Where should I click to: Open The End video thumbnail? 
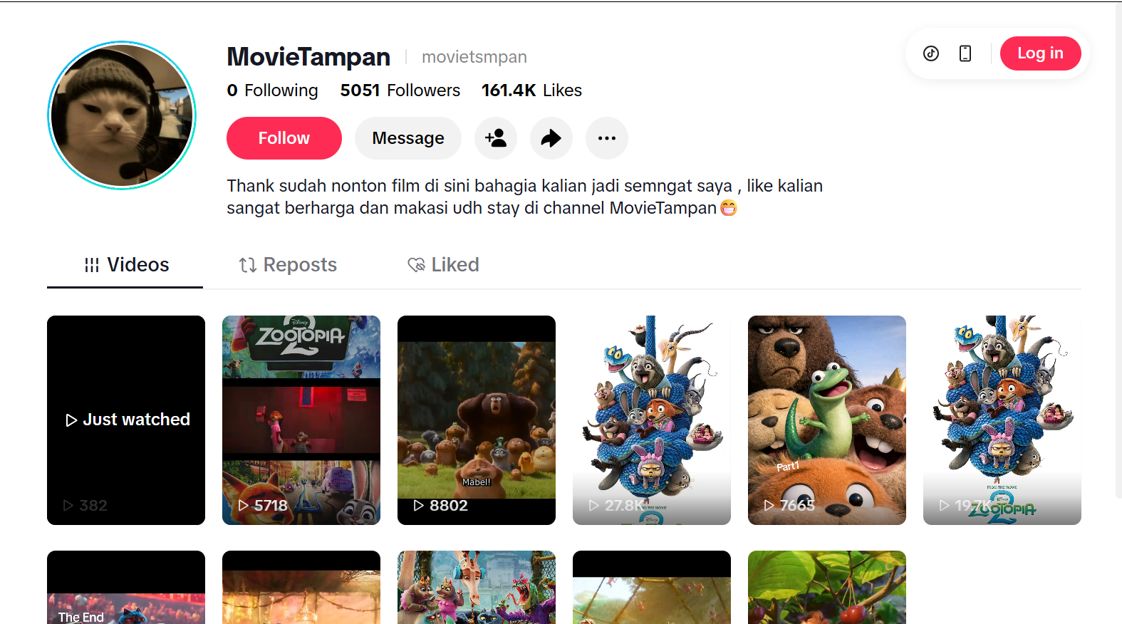[126, 588]
